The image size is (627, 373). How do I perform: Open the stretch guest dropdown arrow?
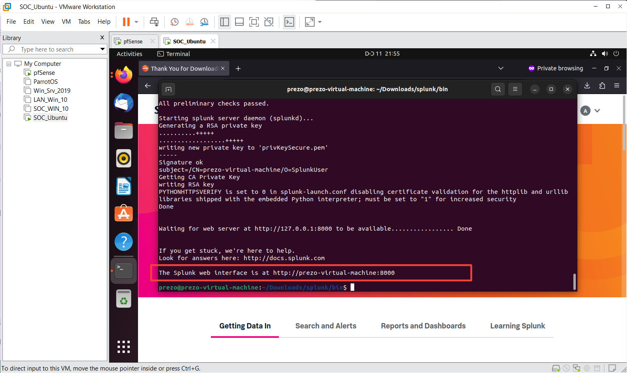pos(320,22)
